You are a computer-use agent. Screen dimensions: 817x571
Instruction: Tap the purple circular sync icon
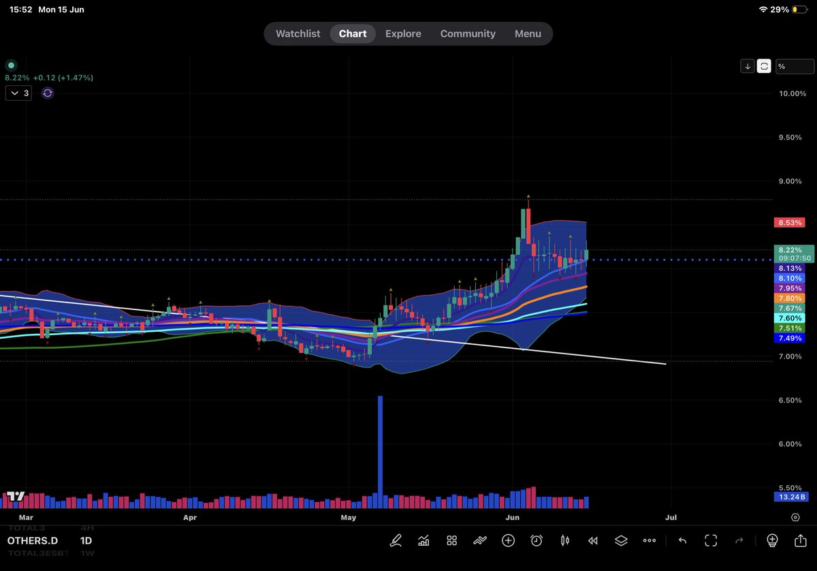coord(47,93)
